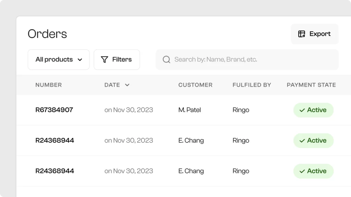Viewport: 351px width, 197px height.
Task: Sort by the NUMBER column header
Action: coord(49,85)
